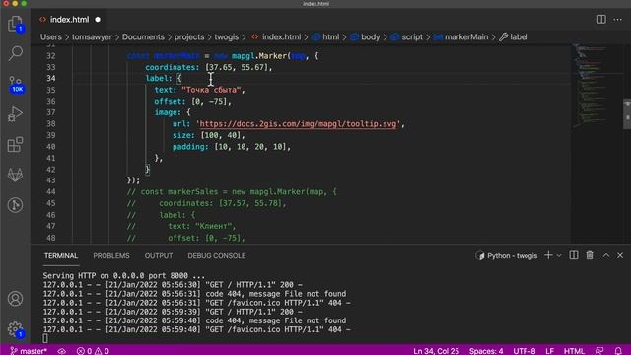The image size is (631, 355).
Task: Open notifications bell in the status bar
Action: pyautogui.click(x=618, y=351)
